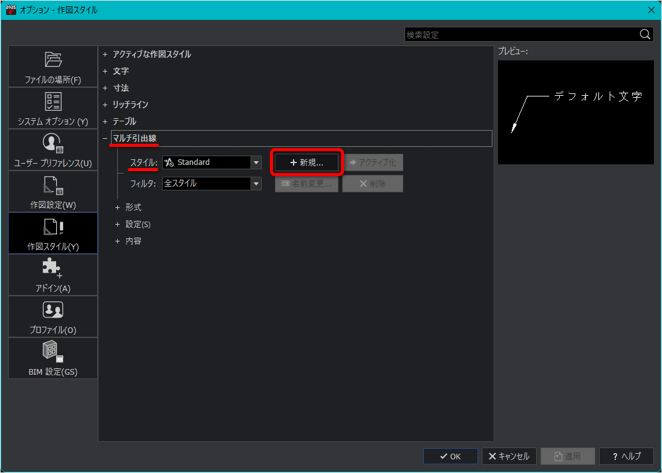Viewport: 662px width, 473px height.
Task: Expand the アクティブな作図スタイル section
Action: (x=105, y=55)
